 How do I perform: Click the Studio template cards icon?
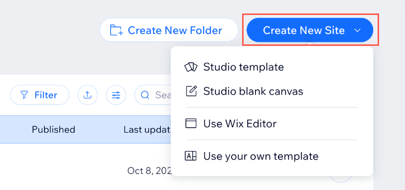191,67
